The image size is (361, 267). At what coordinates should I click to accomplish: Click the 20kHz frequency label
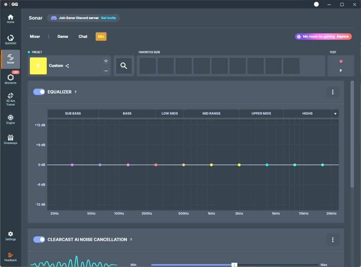pos(331,214)
